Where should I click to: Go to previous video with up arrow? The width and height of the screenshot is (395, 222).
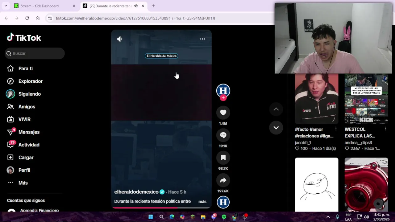[x=276, y=109]
